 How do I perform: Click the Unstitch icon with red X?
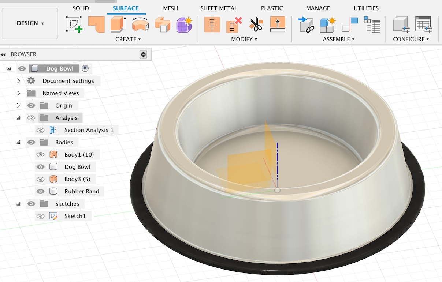point(234,25)
